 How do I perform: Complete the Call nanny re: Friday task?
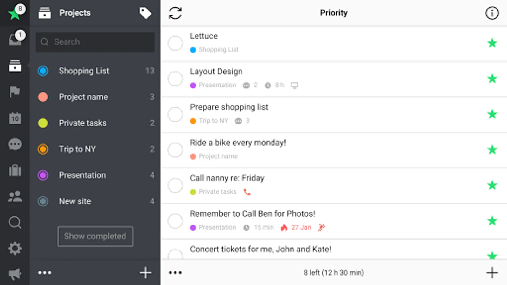coord(175,186)
